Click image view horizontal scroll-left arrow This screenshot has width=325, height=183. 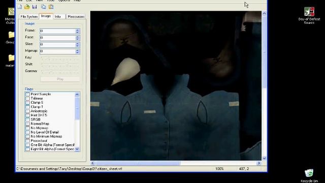point(92,163)
